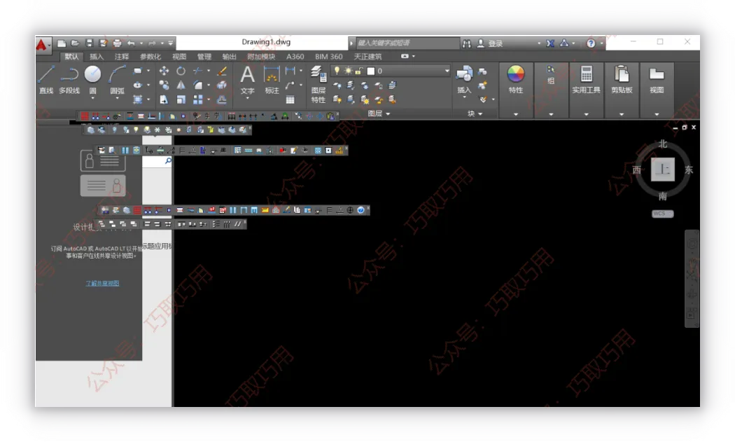Open quick access toolbar customize dropdown
Image resolution: width=735 pixels, height=442 pixels.
[x=171, y=43]
